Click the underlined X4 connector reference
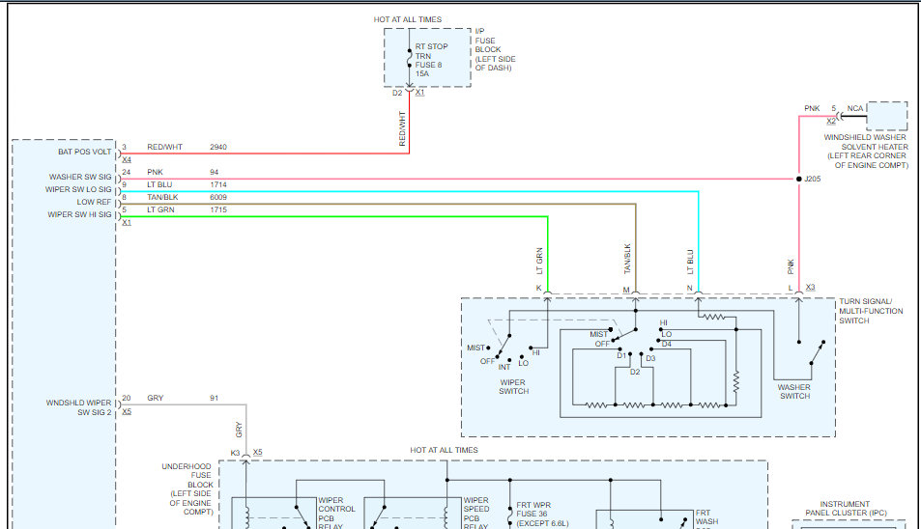921x529 pixels. coord(127,159)
